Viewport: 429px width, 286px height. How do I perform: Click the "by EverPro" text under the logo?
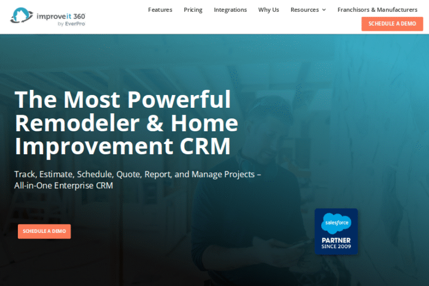(x=71, y=24)
